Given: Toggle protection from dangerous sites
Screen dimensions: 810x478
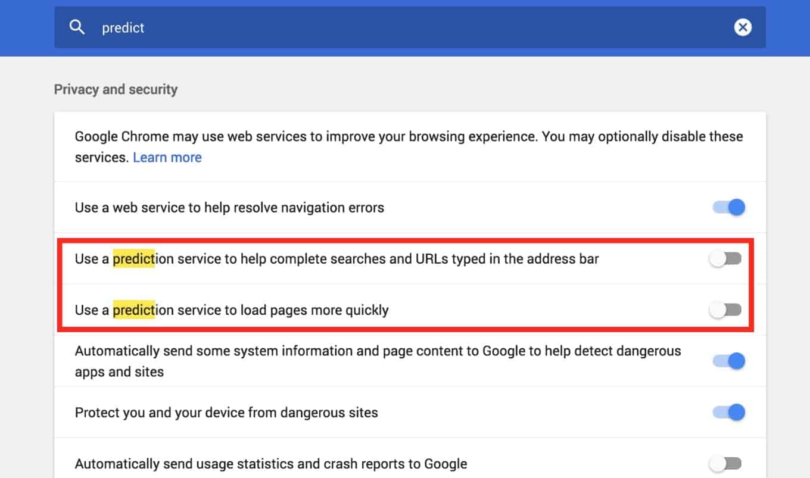Looking at the screenshot, I should [728, 412].
